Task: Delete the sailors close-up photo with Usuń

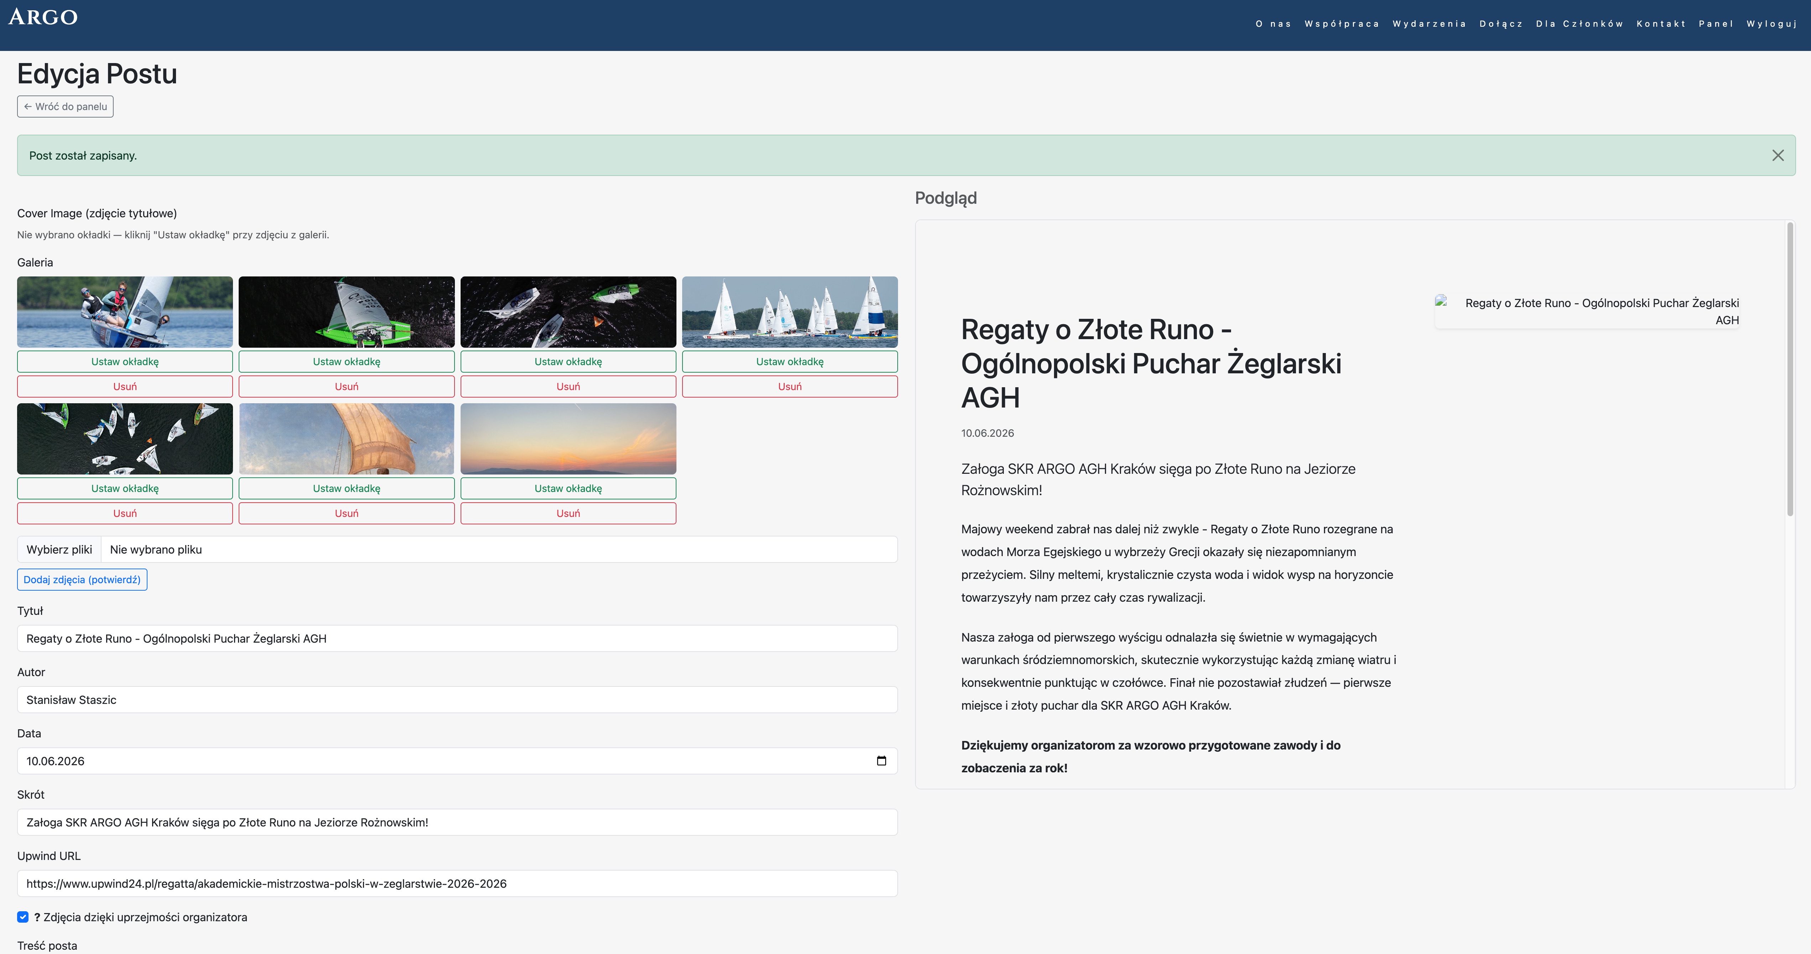Action: click(125, 387)
